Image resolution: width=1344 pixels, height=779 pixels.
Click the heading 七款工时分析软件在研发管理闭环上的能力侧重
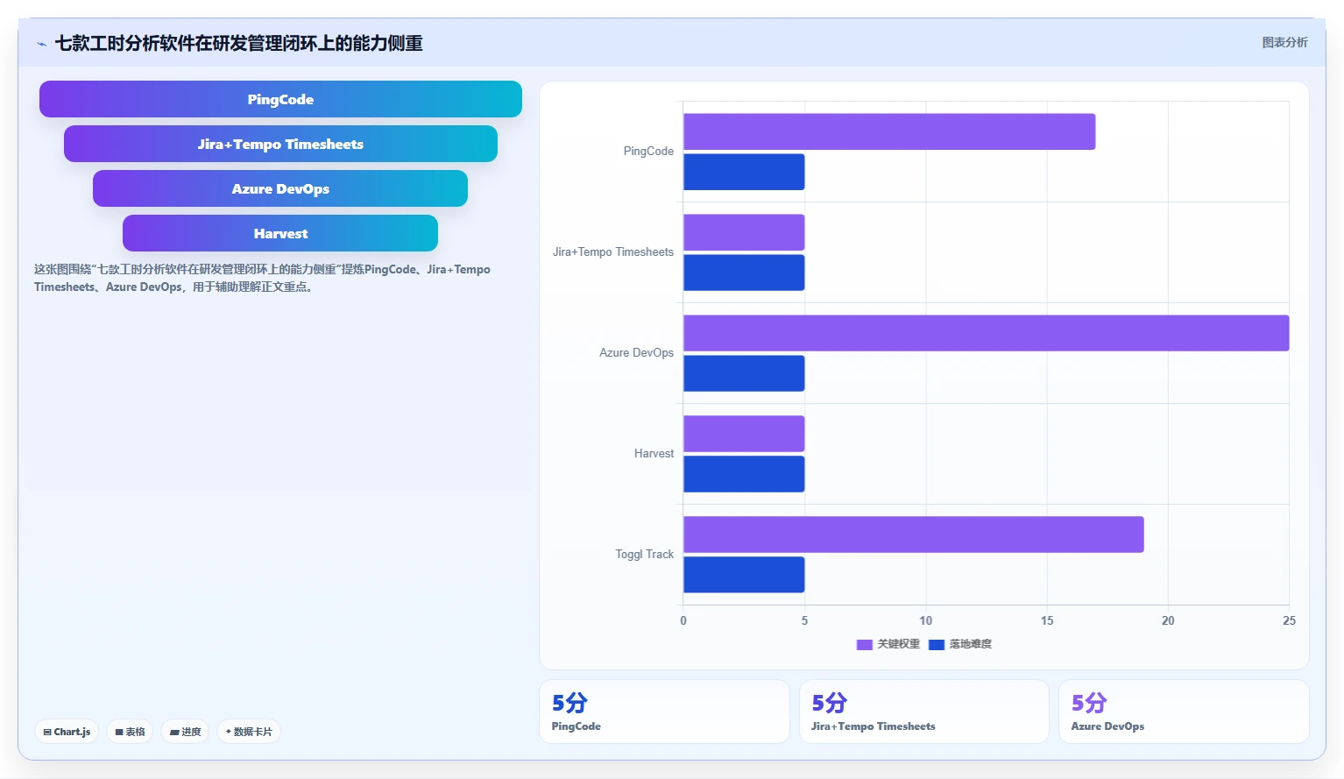point(238,43)
